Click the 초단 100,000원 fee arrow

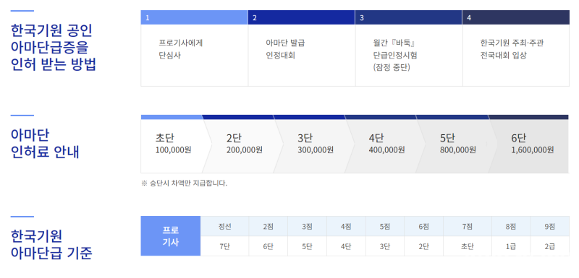[174, 144]
